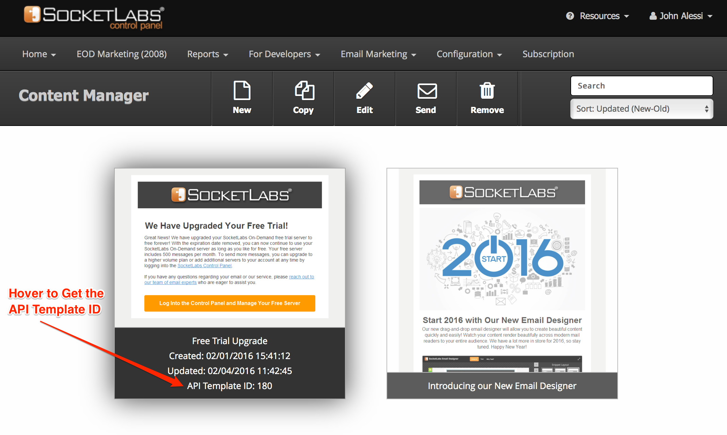Open EOD Marketing (2008) menu item
Image resolution: width=727 pixels, height=435 pixels.
pos(122,54)
